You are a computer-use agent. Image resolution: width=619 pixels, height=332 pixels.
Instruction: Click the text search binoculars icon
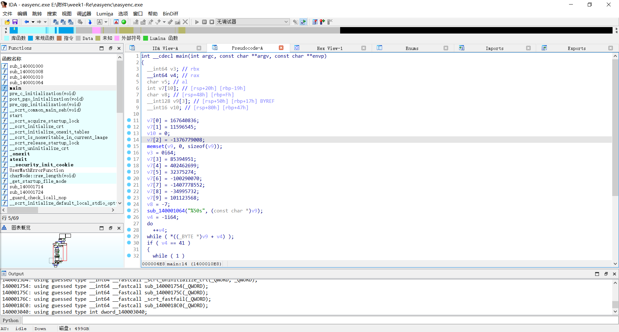[63, 22]
